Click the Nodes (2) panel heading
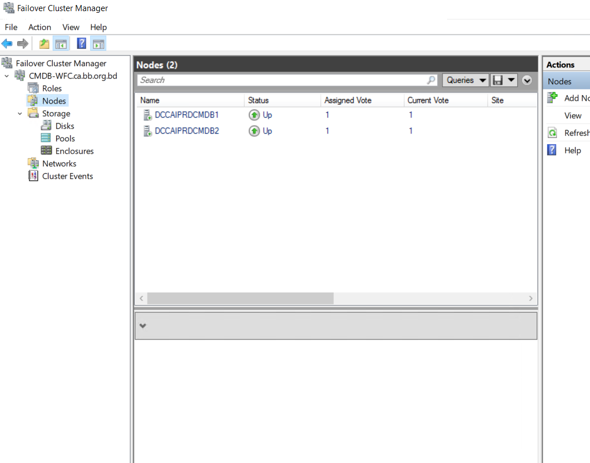This screenshot has height=463, width=590. click(x=156, y=65)
